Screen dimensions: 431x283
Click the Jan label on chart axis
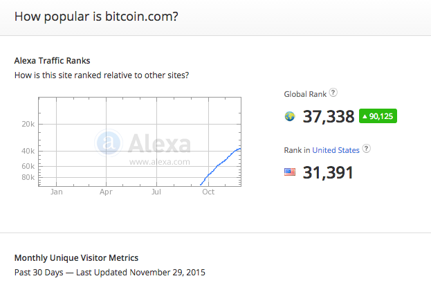[x=56, y=192]
